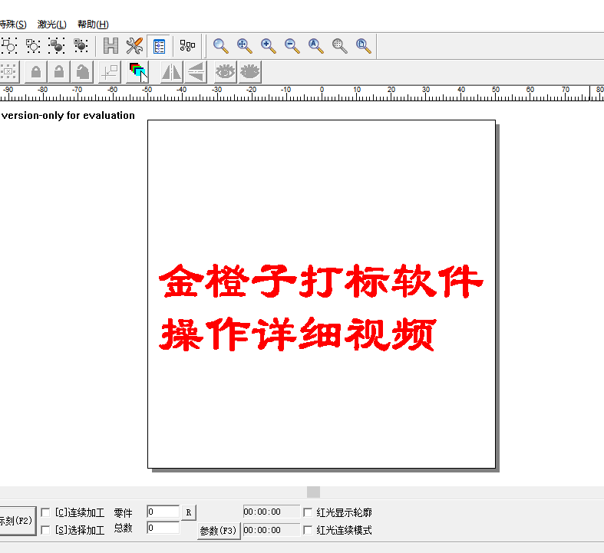Click the open eye show icon
Image resolution: width=604 pixels, height=553 pixels.
tap(226, 72)
